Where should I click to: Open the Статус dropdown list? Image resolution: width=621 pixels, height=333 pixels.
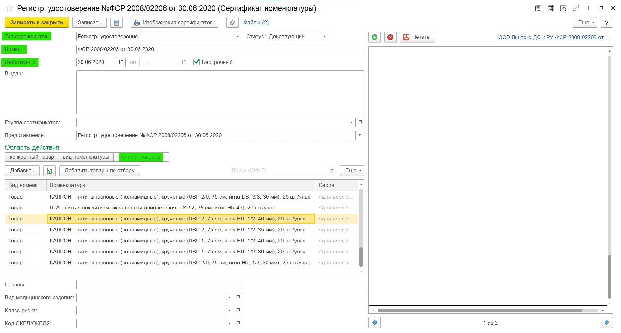(x=325, y=37)
